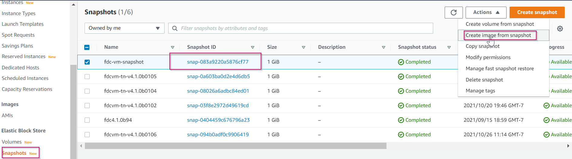Sort by Snapshot status column arrow icon

tap(449, 47)
